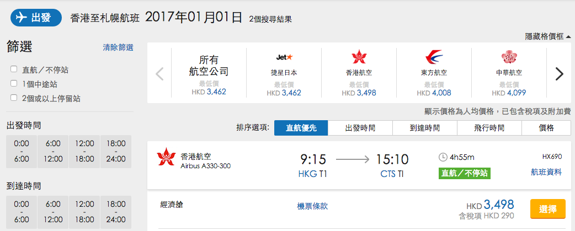Click 清除篩選 to clear filters
This screenshot has height=231, width=575.
(118, 47)
